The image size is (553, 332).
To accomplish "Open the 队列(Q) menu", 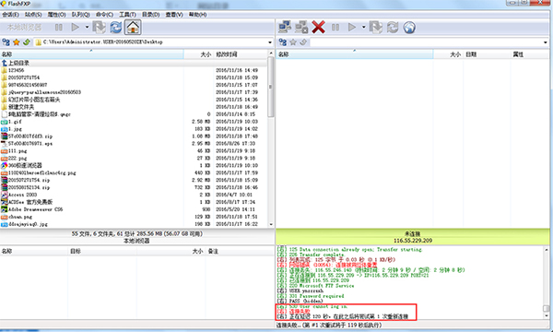I will pos(81,15).
